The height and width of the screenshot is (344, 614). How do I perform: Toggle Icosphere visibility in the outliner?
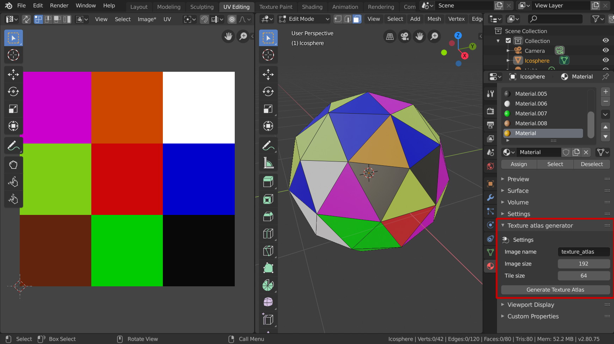606,60
